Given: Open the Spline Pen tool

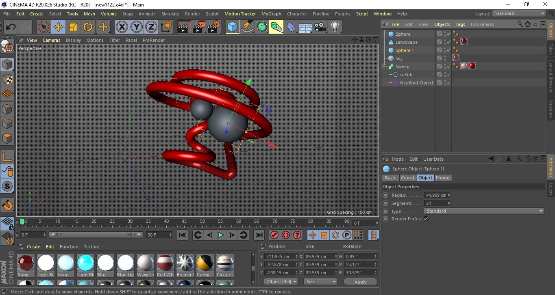Looking at the screenshot, I should (x=247, y=27).
